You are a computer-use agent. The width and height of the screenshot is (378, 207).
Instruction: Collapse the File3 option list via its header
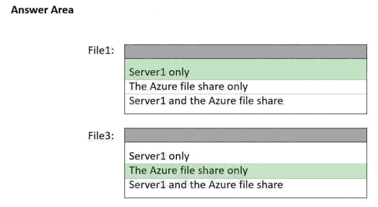(x=245, y=135)
